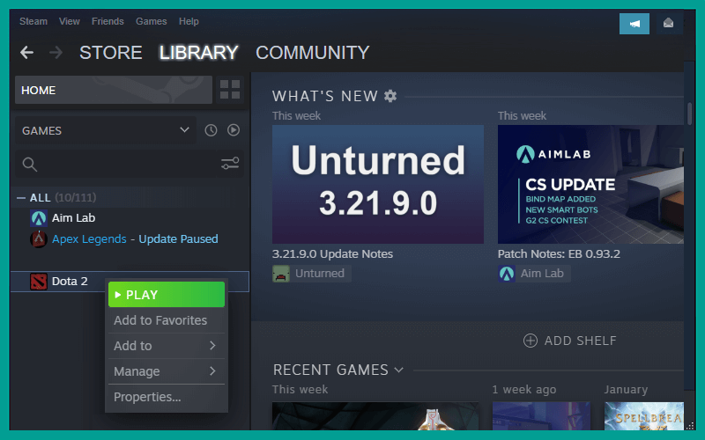Open advanced filter sliders icon
Image resolution: width=705 pixels, height=440 pixels.
click(230, 164)
